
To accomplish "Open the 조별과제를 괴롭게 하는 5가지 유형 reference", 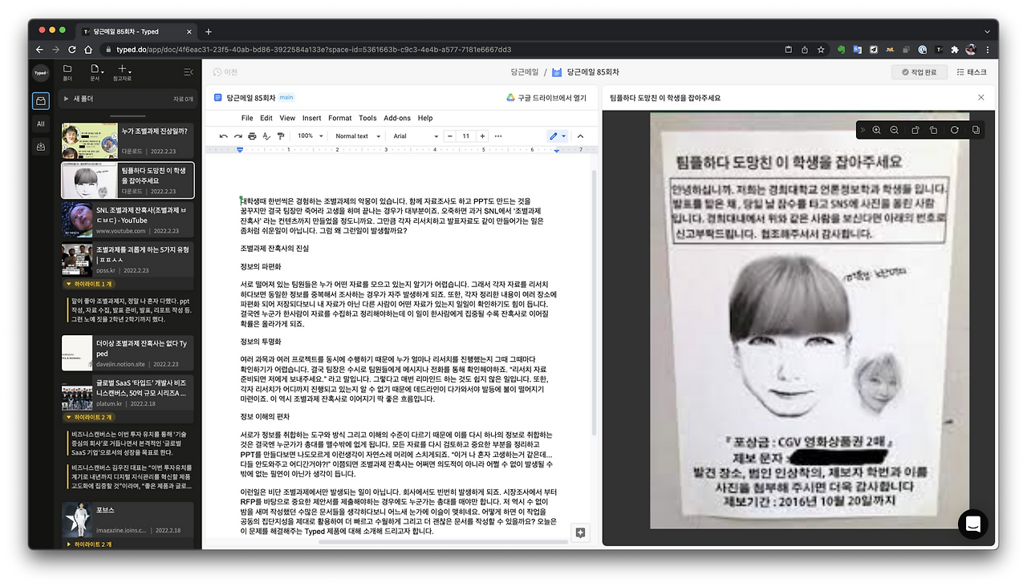I will (x=128, y=259).
